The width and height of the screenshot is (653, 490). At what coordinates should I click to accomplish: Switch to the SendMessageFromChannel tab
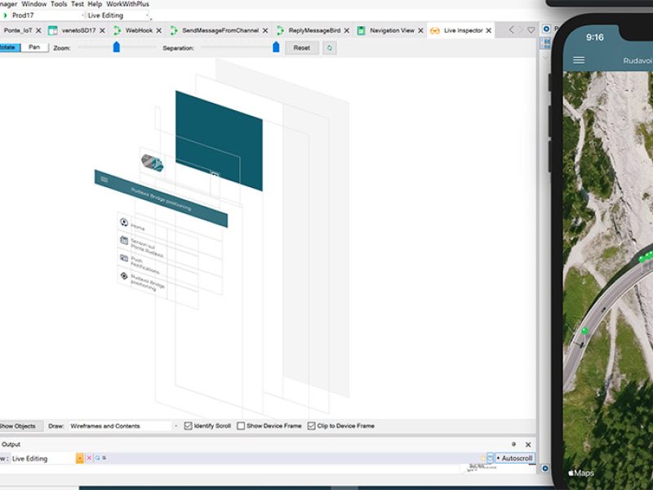coord(220,30)
